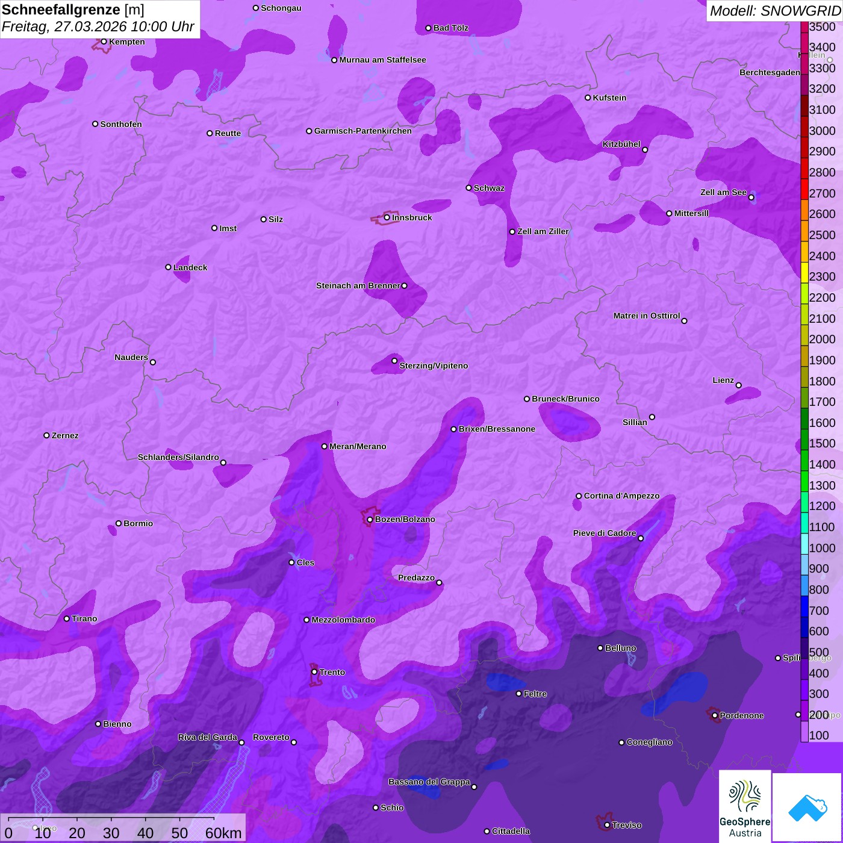843x843 pixels.
Task: Click the Belluno marker dot
Action: click(x=600, y=648)
